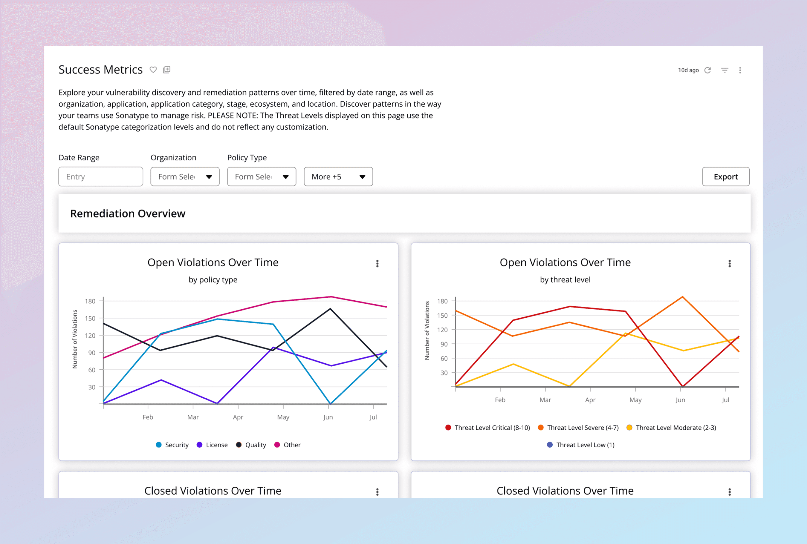Click into the Date Range entry field

pos(101,176)
